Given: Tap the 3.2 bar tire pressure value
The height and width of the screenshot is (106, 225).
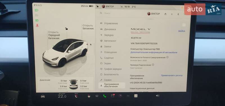Looking at the screenshot, I should 84,86.
